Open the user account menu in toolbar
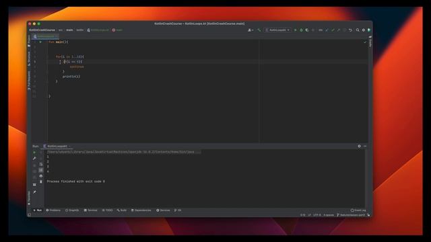Viewport: 431px width, 242px height. [x=251, y=30]
